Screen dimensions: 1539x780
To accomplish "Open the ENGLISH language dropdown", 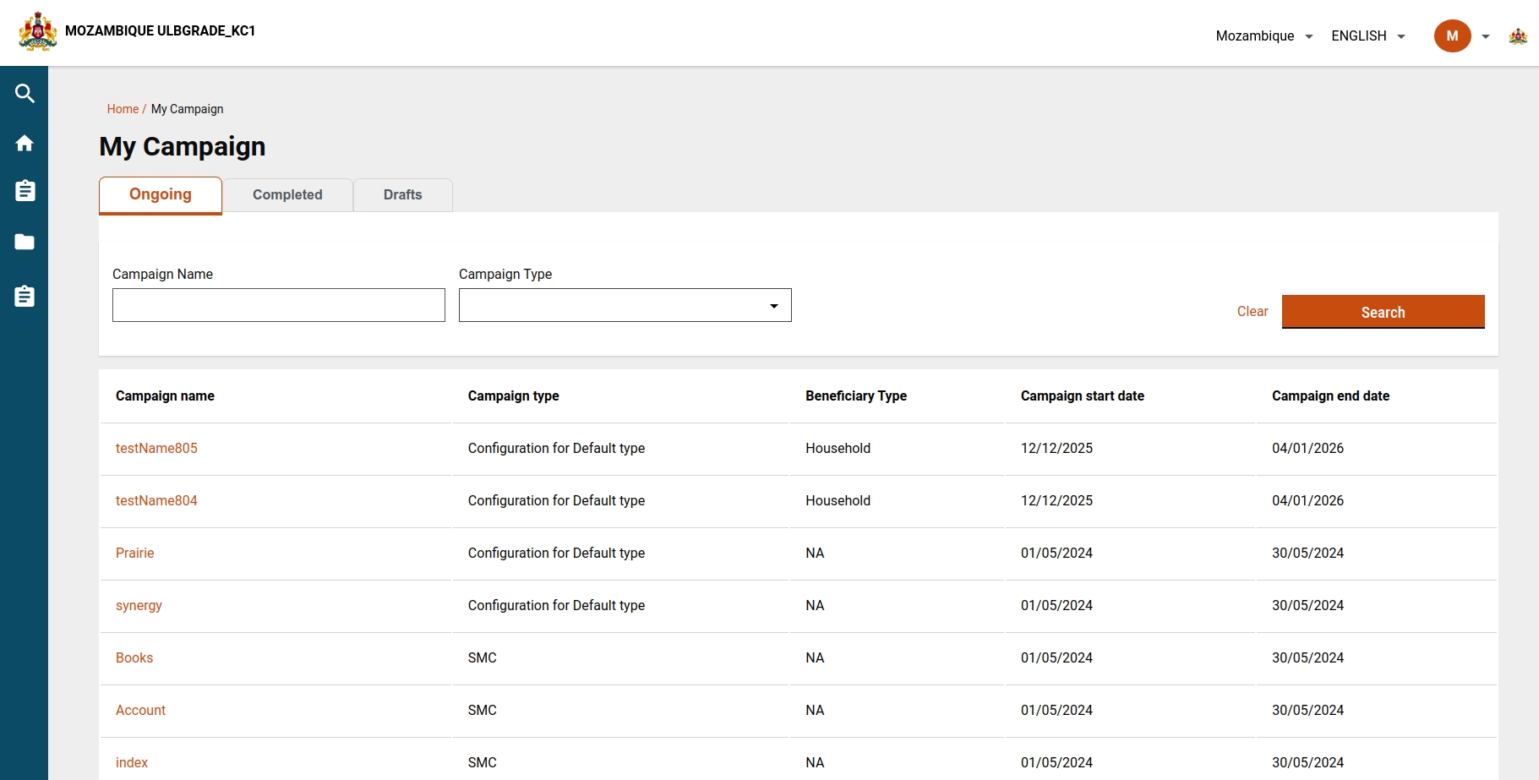I will click(1367, 36).
